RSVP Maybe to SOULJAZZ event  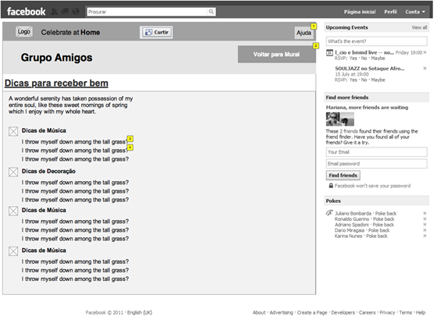click(378, 80)
